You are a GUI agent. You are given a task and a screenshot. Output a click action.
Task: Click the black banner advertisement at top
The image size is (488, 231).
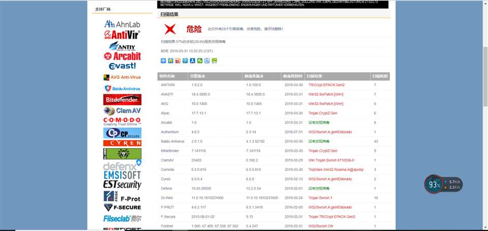272,4
